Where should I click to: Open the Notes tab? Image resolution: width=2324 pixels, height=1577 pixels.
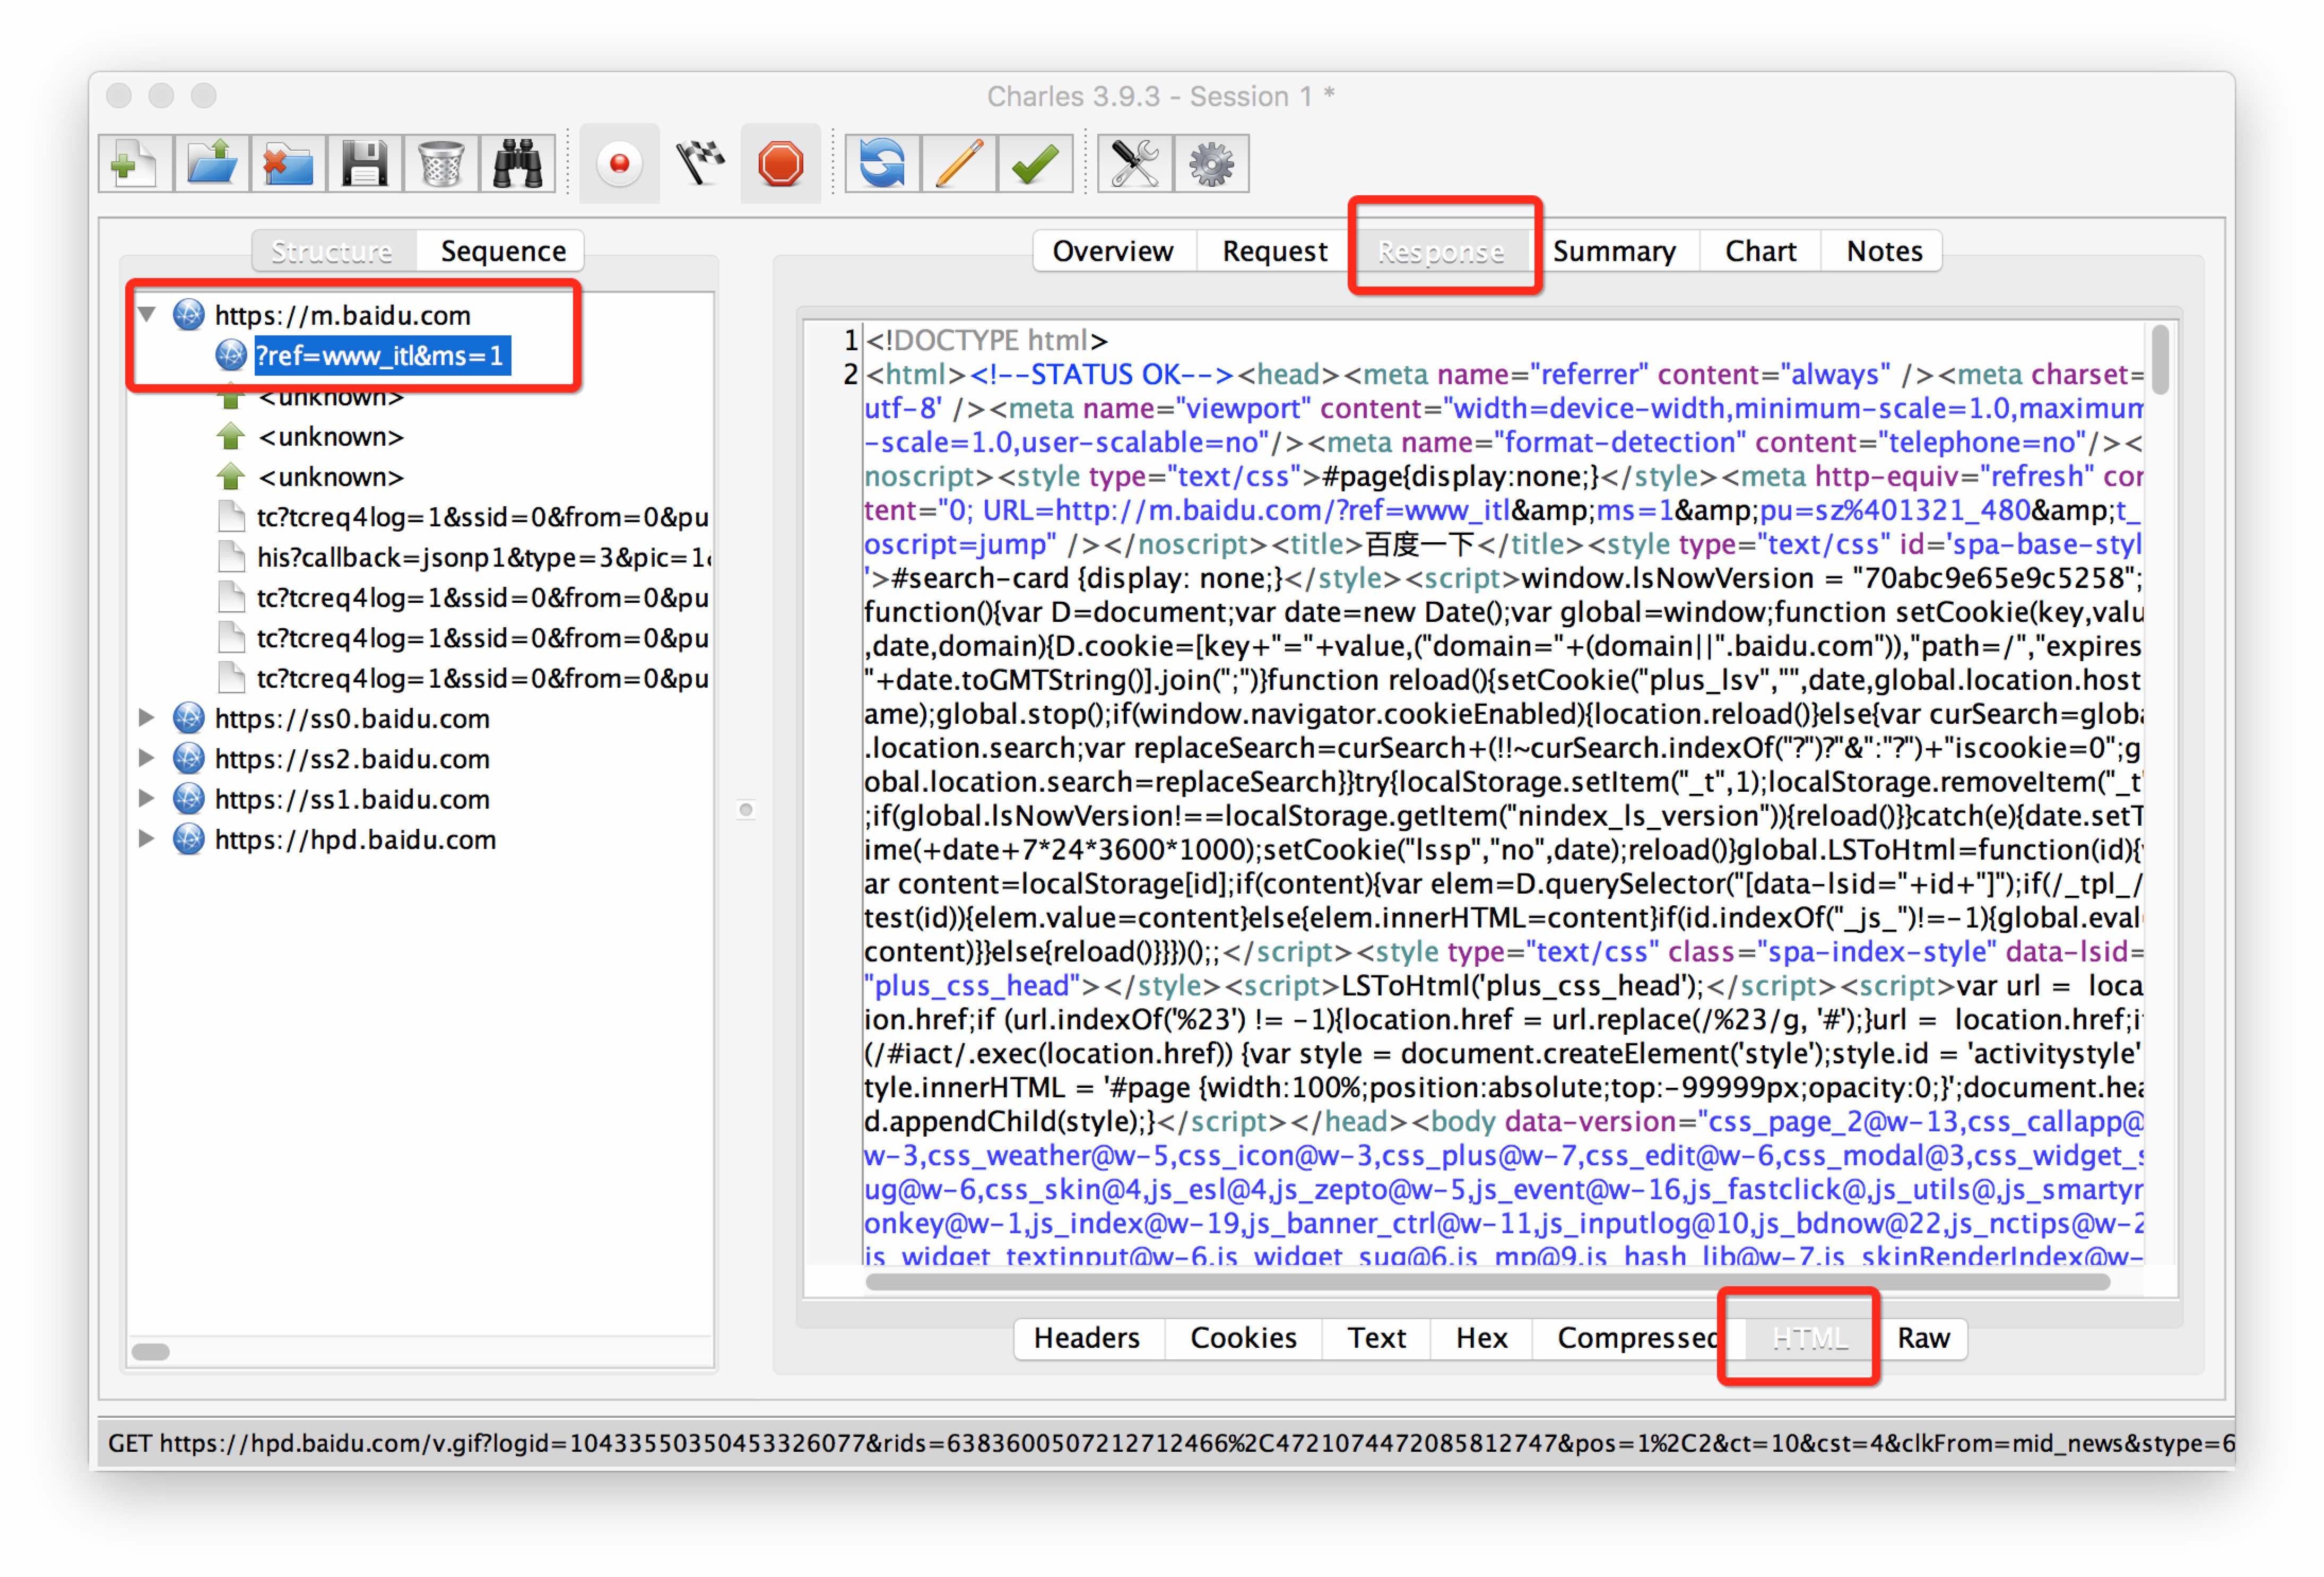coord(1884,251)
